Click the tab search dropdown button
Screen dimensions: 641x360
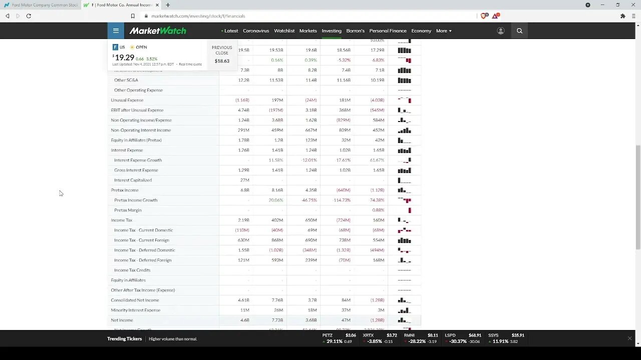(x=588, y=5)
